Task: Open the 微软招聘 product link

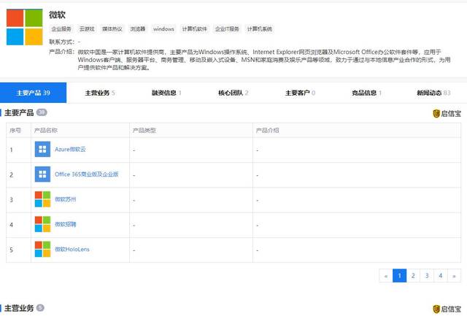Action: tap(66, 224)
